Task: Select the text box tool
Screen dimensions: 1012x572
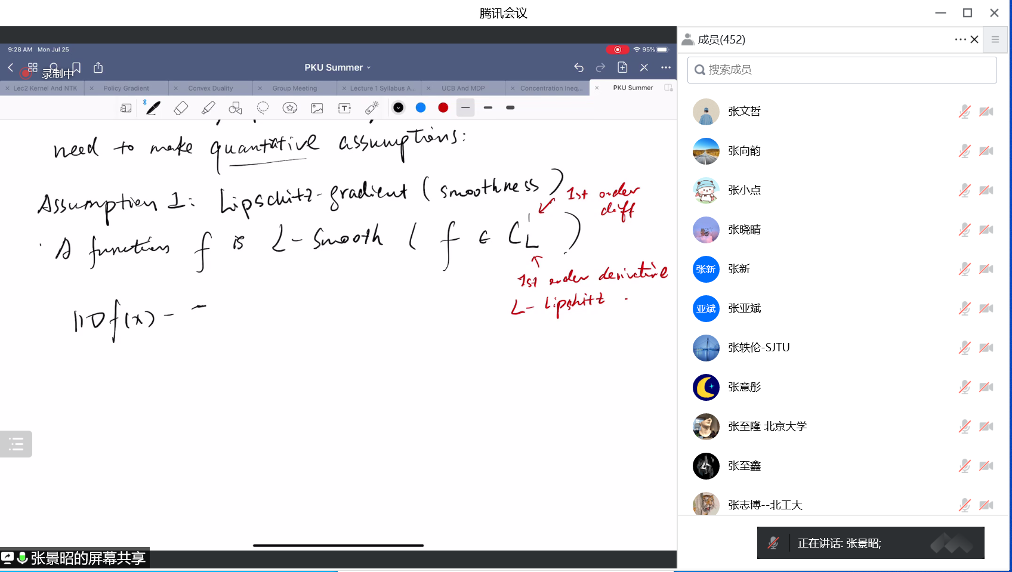Action: (x=344, y=108)
